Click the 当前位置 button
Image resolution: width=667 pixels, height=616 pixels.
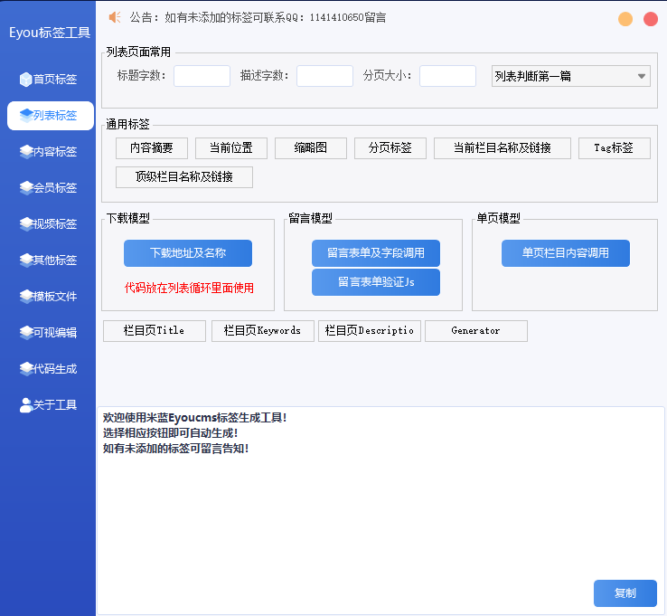click(x=231, y=148)
